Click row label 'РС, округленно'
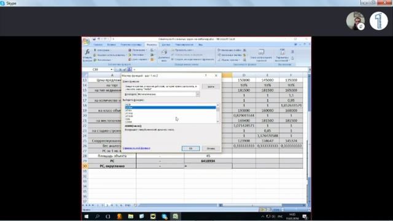 (x=112, y=166)
